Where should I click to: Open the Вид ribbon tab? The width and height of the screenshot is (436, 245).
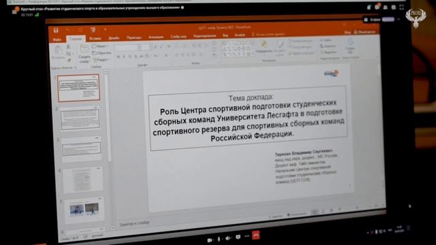pos(225,35)
